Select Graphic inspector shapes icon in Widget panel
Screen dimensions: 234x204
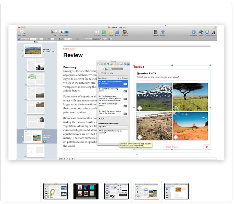pyautogui.click(x=111, y=64)
